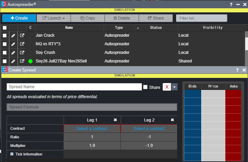The height and width of the screenshot is (162, 248).
Task: Sort the list by the Status column
Action: tap(155, 27)
